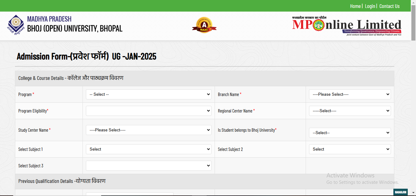Viewport: 416px width, 196px height.
Task: Open the Contact Us page
Action: (389, 6)
